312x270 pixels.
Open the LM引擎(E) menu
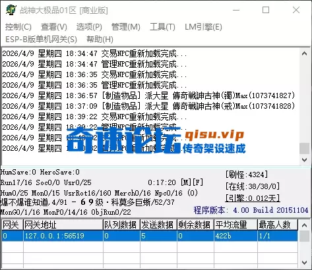(203, 27)
